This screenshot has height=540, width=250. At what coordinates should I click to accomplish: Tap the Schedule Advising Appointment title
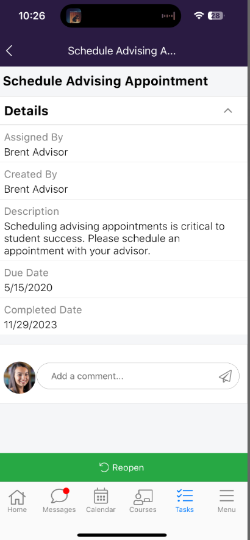pos(105,81)
